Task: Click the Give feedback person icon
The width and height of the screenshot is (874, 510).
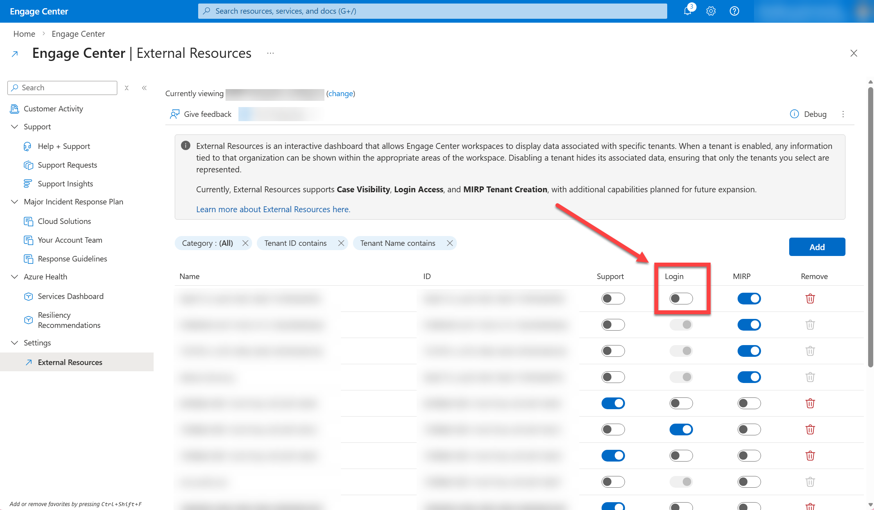Action: click(175, 114)
